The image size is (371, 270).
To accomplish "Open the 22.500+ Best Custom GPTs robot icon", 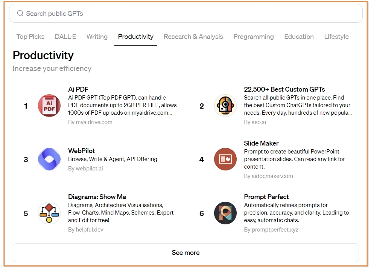I will (x=225, y=106).
